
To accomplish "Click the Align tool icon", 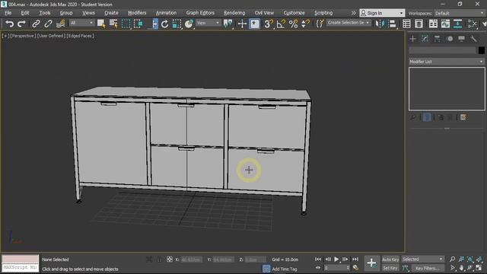I will coord(393,24).
